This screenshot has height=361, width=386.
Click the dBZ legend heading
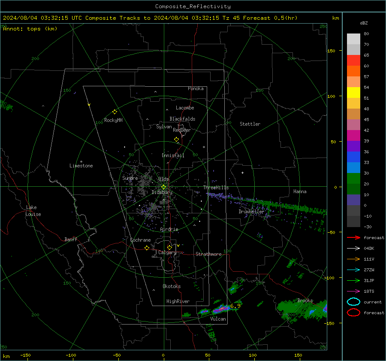click(364, 23)
